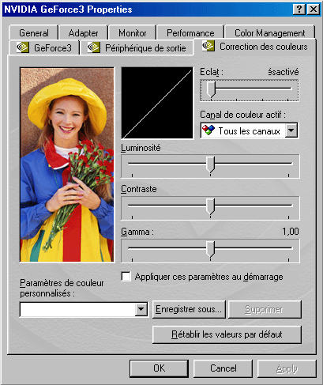Select the Périphérique de sortie tab

point(137,47)
